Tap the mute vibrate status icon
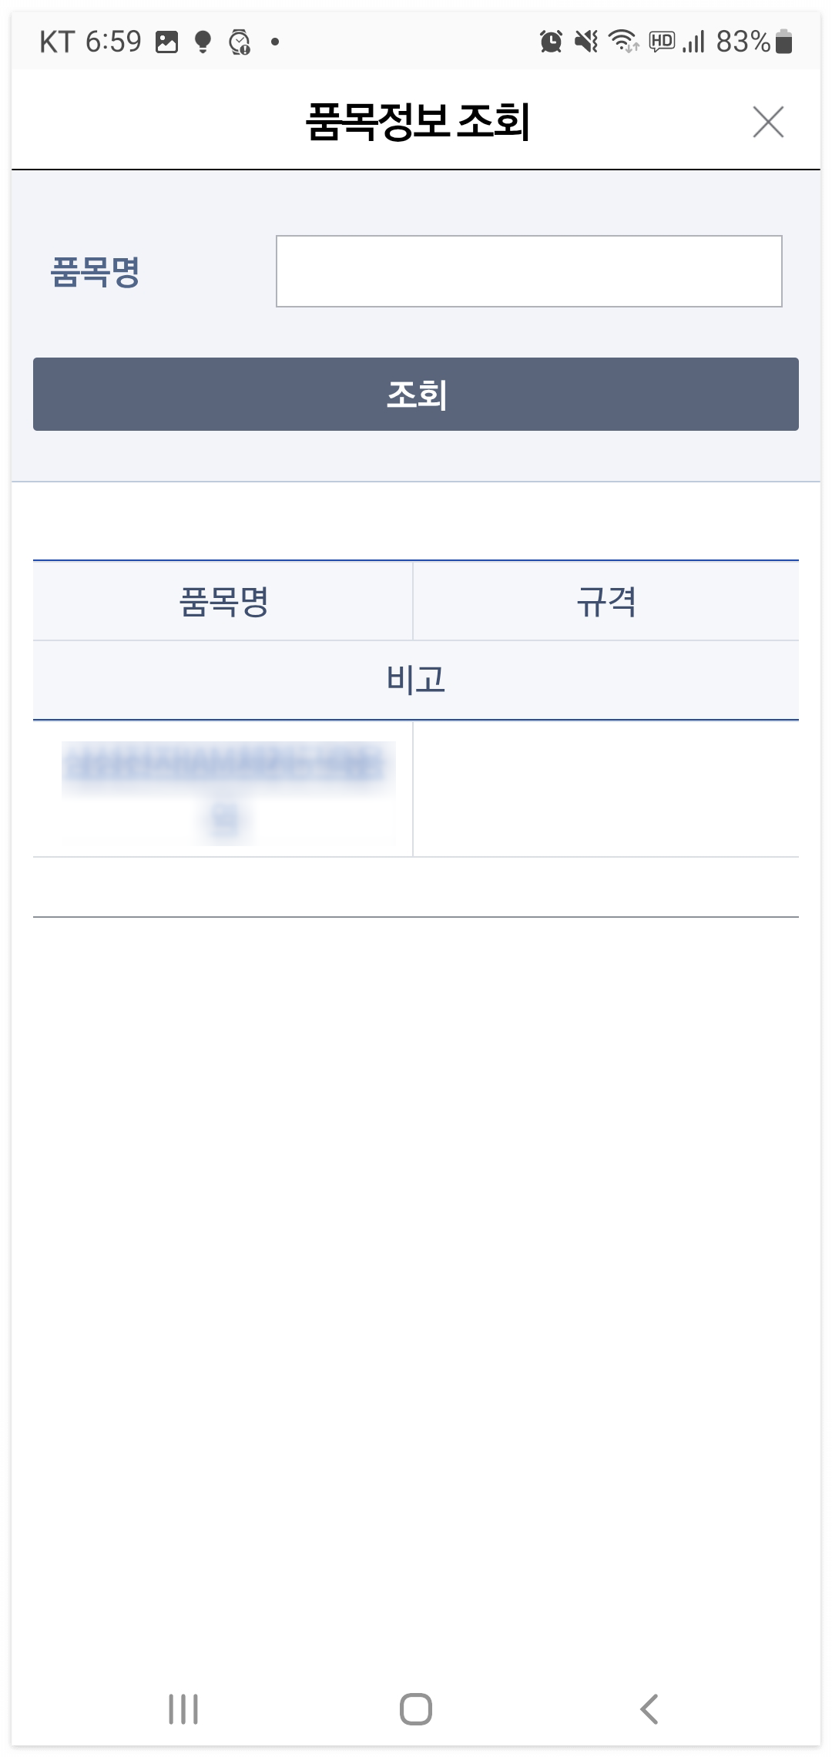This screenshot has width=832, height=1757. coord(586,42)
